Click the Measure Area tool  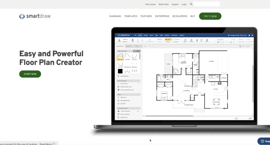(x=123, y=117)
